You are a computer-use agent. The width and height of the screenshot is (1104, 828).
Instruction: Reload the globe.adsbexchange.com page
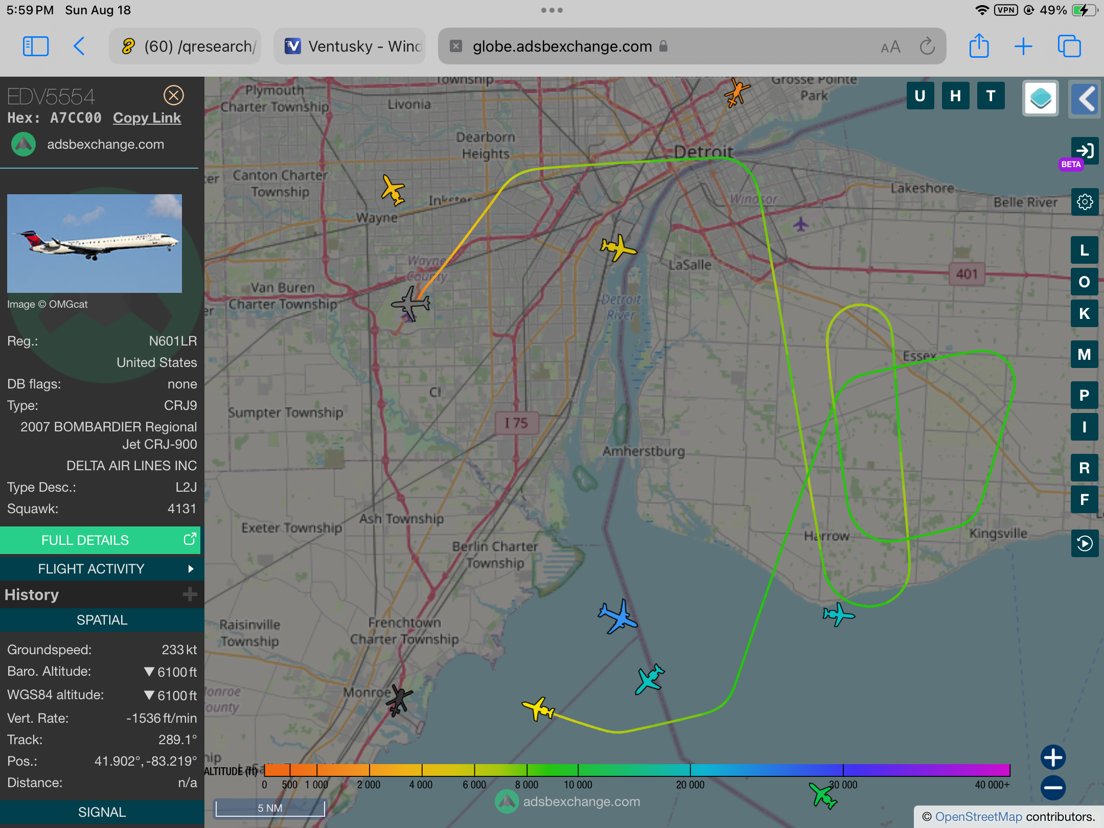[x=927, y=47]
